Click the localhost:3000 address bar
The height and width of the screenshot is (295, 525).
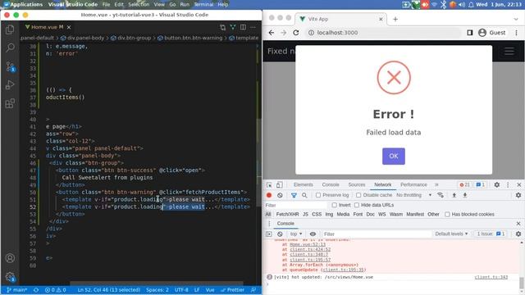[x=383, y=33]
